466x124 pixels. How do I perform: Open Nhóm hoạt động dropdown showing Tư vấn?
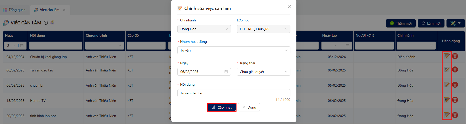point(234,50)
